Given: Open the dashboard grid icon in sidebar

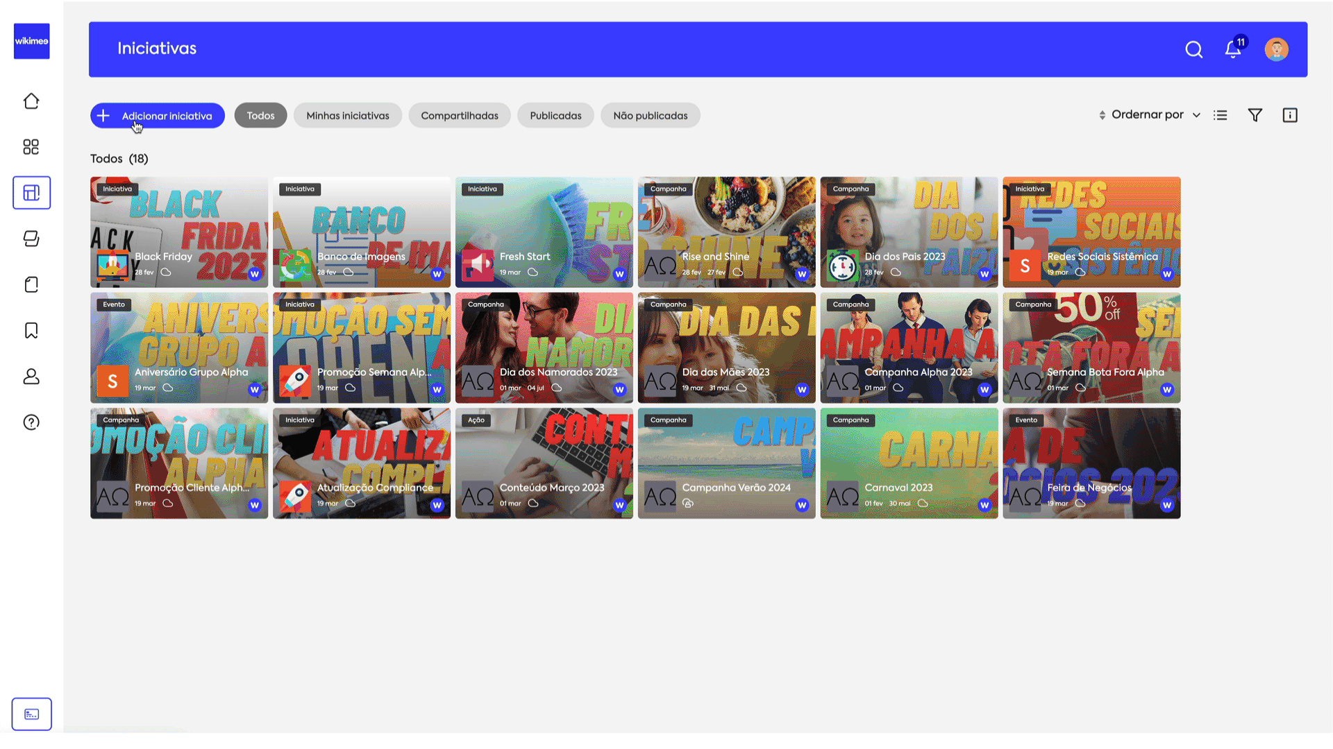Looking at the screenshot, I should coord(31,147).
